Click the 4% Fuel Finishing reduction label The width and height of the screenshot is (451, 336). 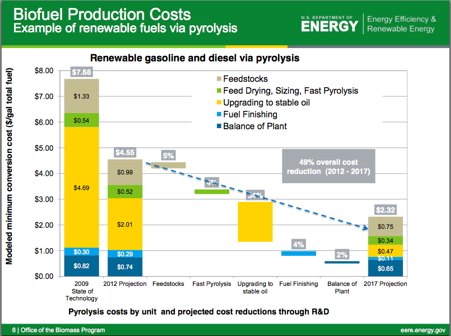pos(299,244)
